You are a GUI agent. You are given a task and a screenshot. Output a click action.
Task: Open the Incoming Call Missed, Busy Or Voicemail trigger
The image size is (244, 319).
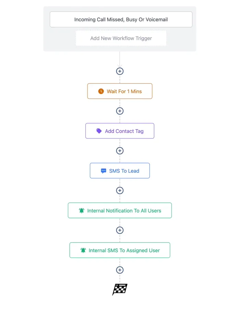[x=121, y=20]
